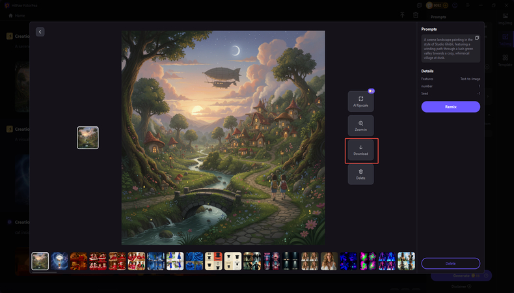This screenshot has width=514, height=293.
Task: Open the second filmstrip thumbnail
Action: pos(60,261)
